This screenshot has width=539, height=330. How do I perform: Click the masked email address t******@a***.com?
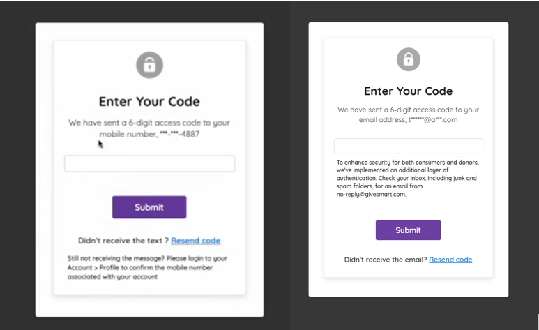(432, 120)
